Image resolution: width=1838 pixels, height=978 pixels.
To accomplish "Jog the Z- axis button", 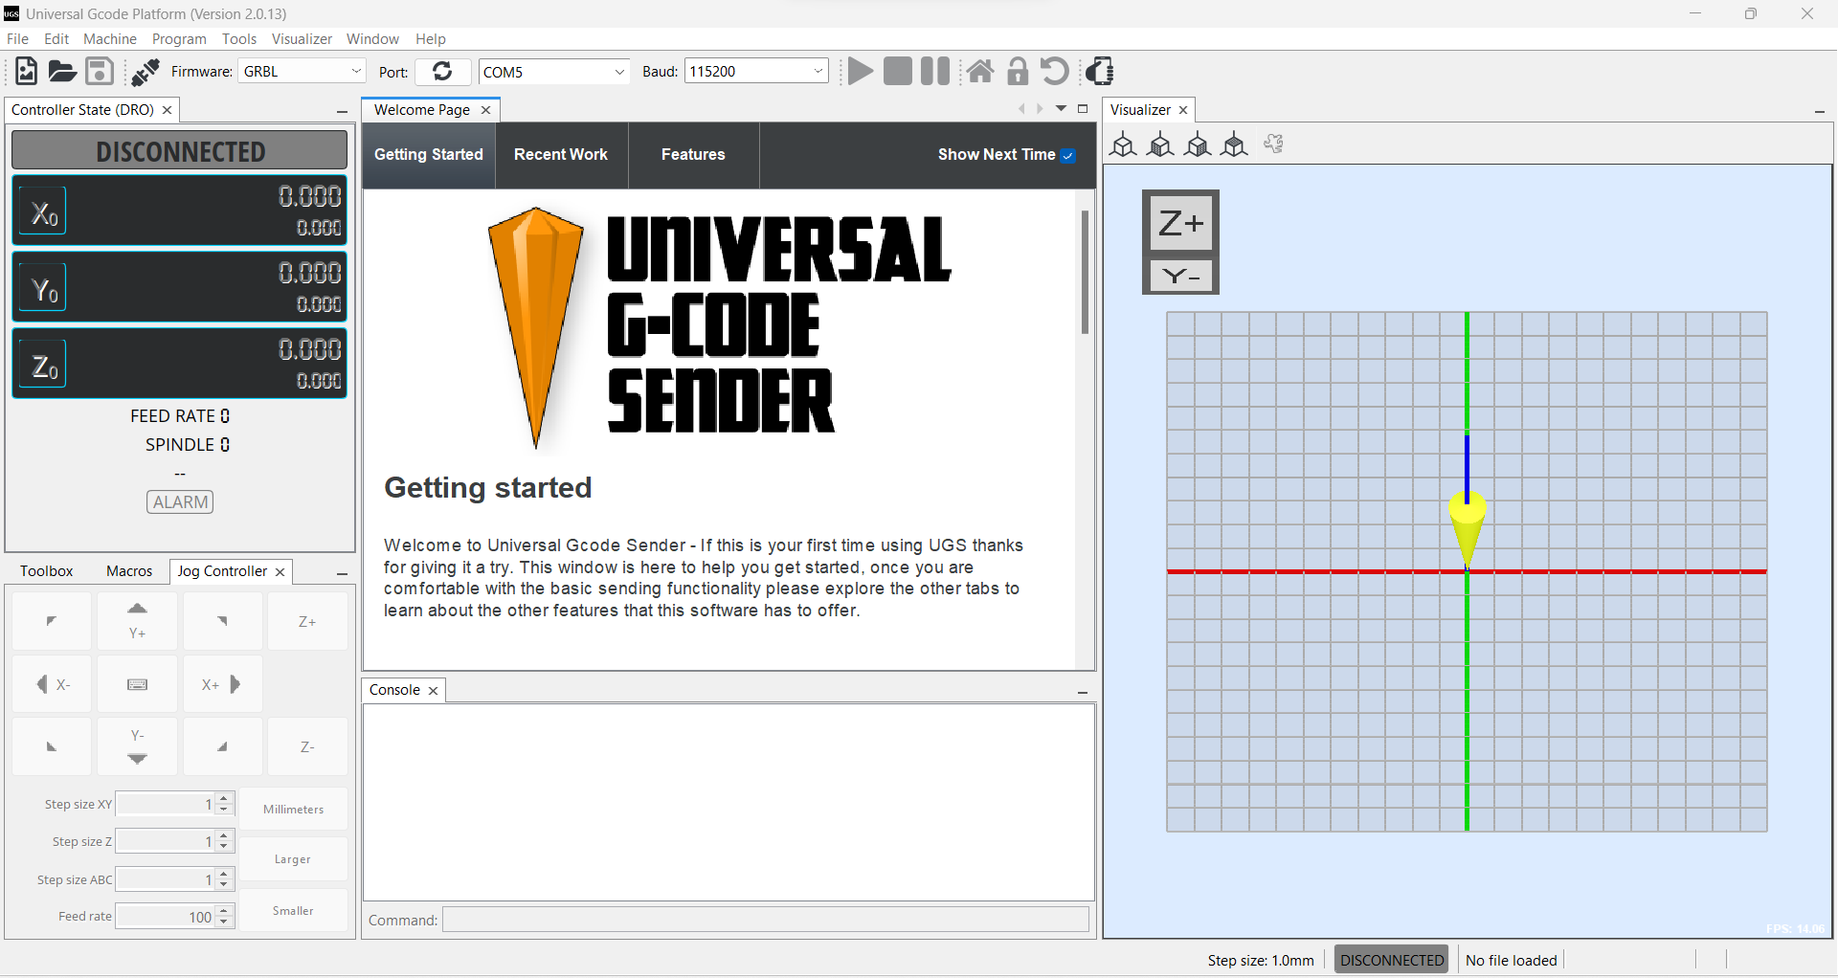I will click(x=307, y=746).
